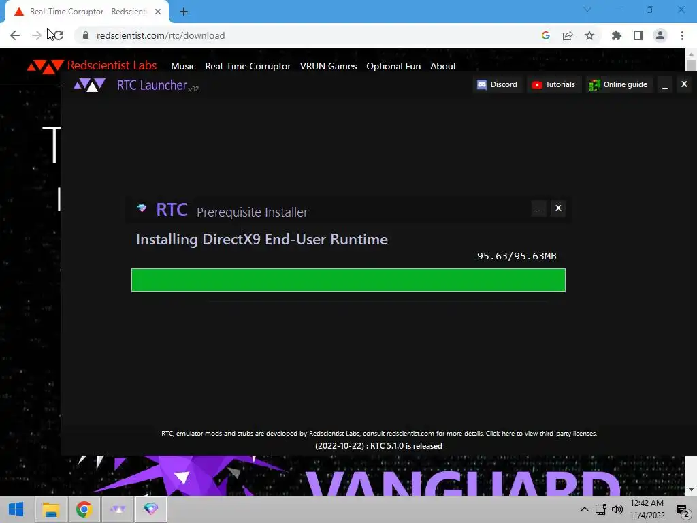Go forward in Chrome browser
This screenshot has width=697, height=523.
coord(37,35)
